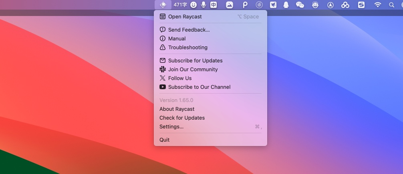Open the Manual menu item
Viewport: 403px width, 174px height.
pos(210,38)
